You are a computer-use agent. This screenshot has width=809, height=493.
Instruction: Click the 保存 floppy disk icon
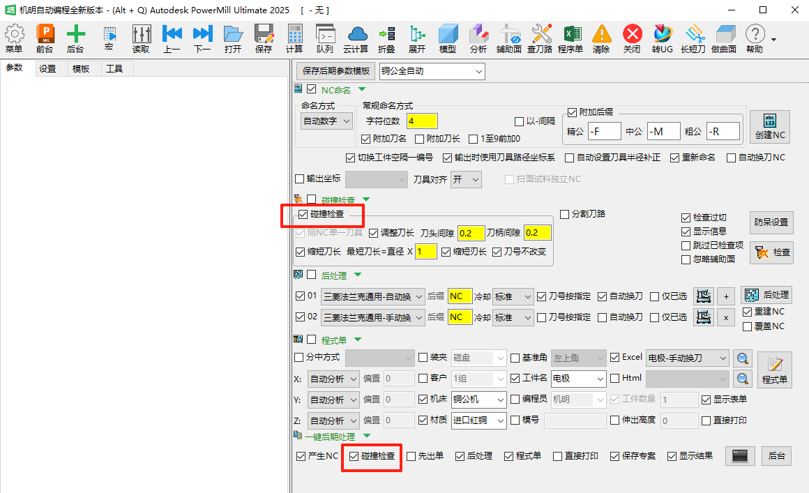tap(264, 38)
